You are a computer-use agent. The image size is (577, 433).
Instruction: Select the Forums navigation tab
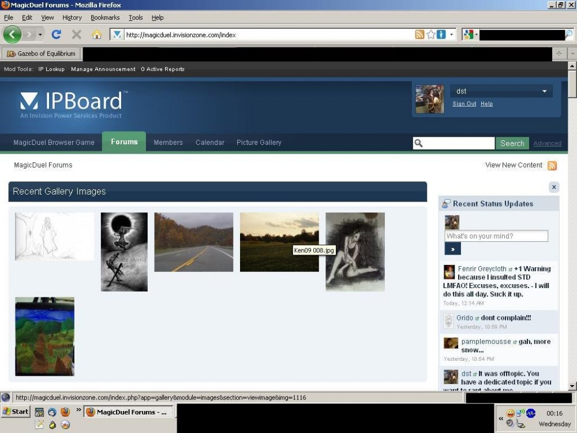tap(124, 142)
